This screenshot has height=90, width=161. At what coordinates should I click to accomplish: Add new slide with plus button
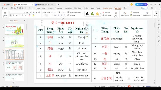tap(14, 83)
